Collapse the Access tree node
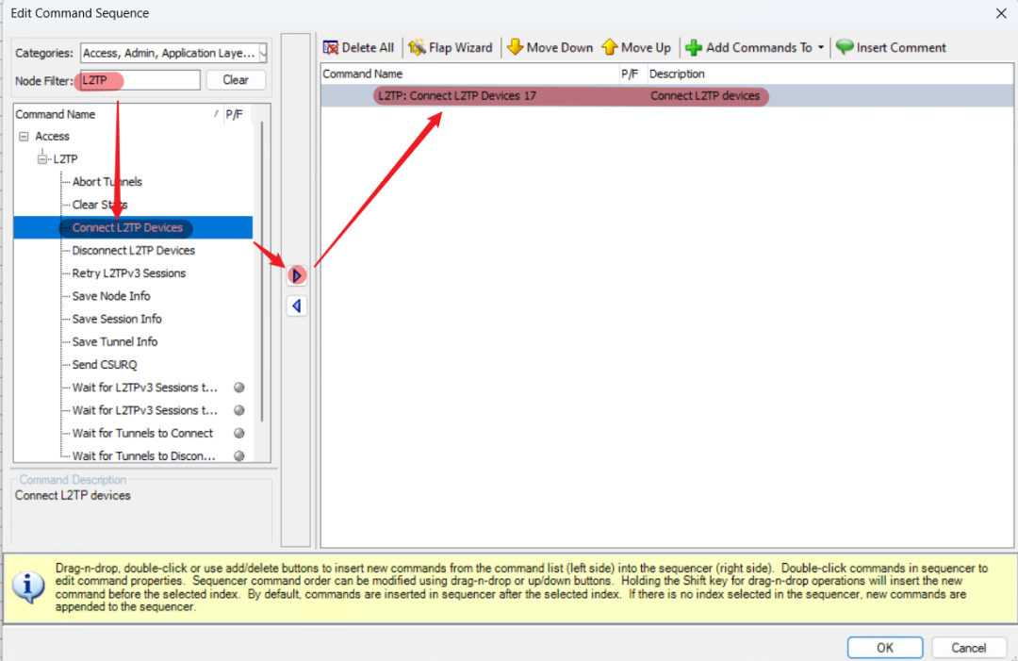This screenshot has width=1018, height=661. (x=24, y=137)
